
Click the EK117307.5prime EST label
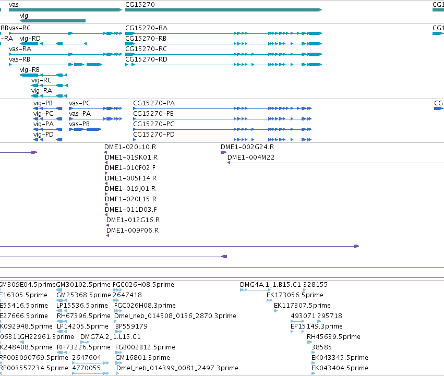point(303,306)
